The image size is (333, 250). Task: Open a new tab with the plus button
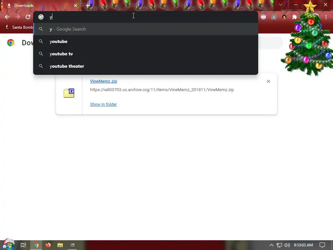pos(88,6)
